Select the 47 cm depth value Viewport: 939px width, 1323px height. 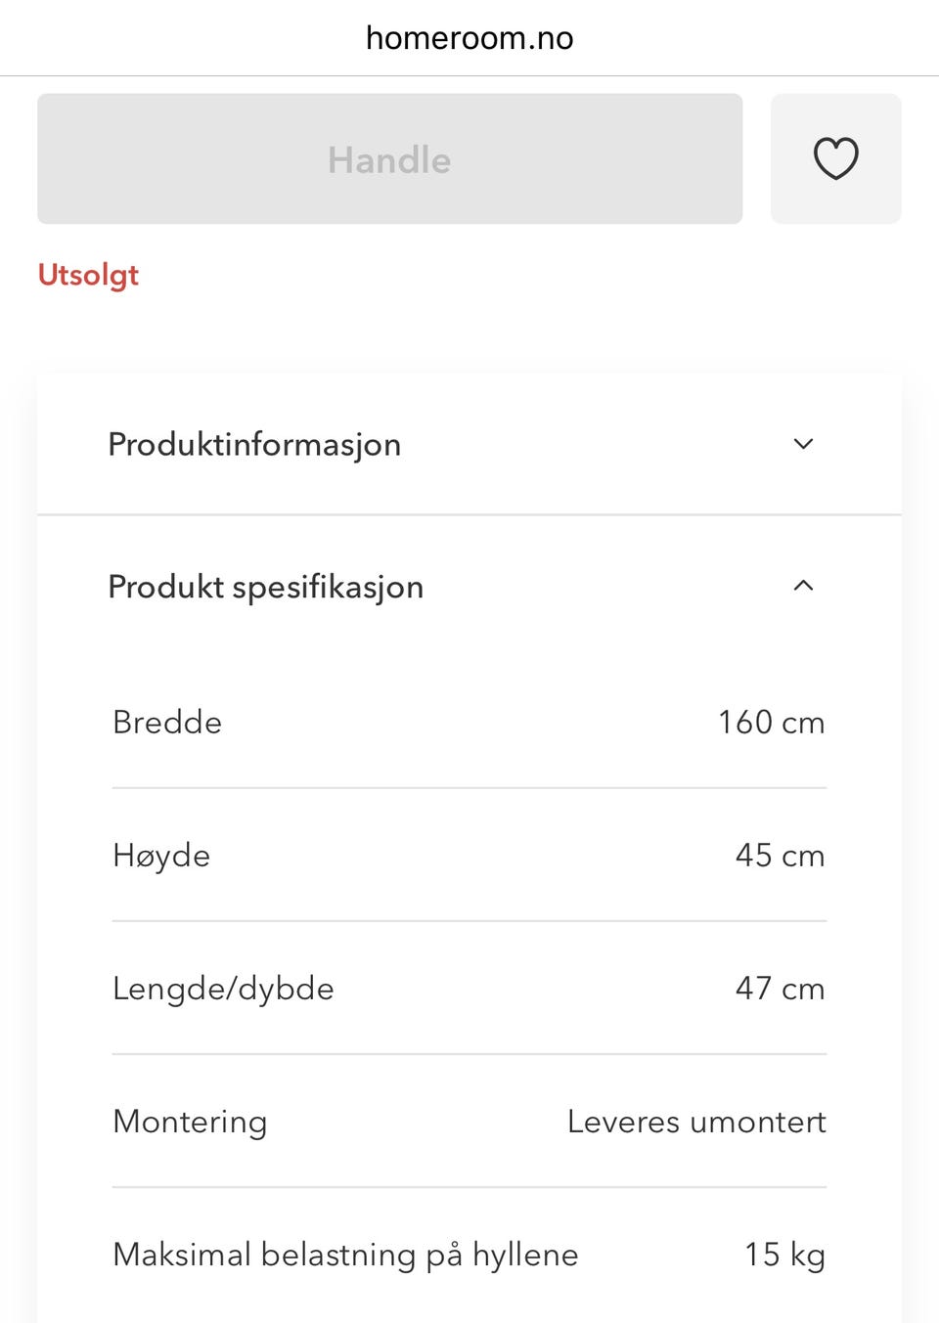click(x=780, y=989)
